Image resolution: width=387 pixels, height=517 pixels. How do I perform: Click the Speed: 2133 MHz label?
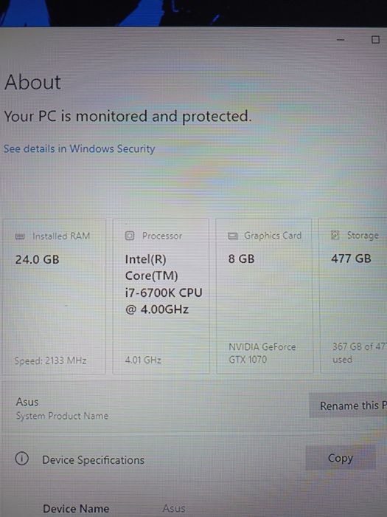click(x=50, y=360)
